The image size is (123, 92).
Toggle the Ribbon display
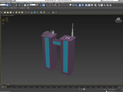[x=86, y=5]
